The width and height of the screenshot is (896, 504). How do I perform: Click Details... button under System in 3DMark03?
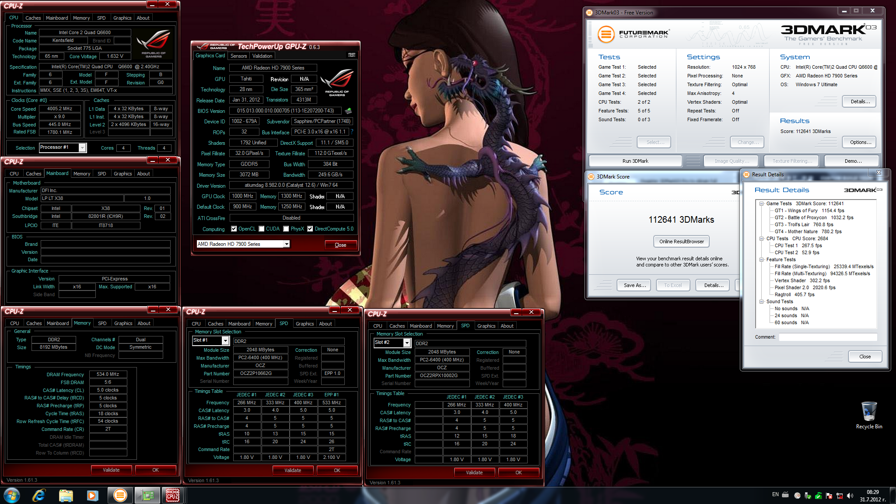click(x=860, y=101)
